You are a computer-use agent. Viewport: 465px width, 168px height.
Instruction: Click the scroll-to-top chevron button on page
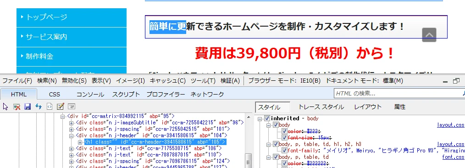tap(429, 35)
